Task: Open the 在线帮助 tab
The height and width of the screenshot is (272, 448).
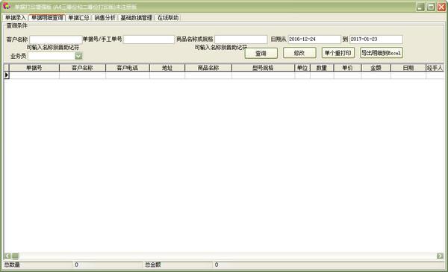Action: coord(168,18)
